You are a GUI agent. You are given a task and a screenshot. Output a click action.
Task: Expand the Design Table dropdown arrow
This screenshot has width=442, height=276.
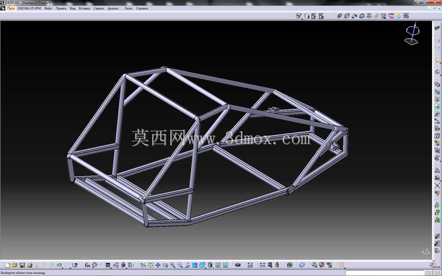[x=111, y=268]
